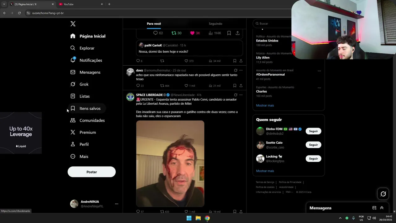This screenshot has height=223, width=396.
Task: Click the search field Buscar
Action: 272,24
